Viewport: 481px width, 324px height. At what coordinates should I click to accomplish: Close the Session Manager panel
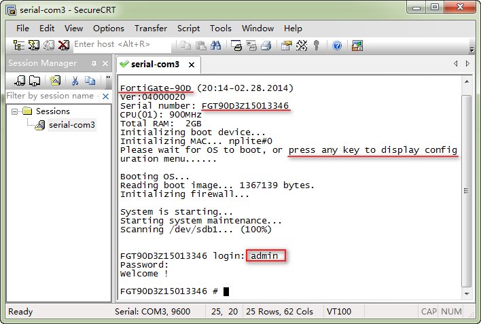(x=105, y=64)
